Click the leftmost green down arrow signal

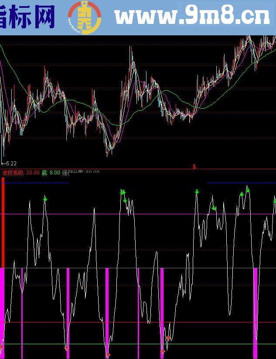pyautogui.click(x=45, y=199)
